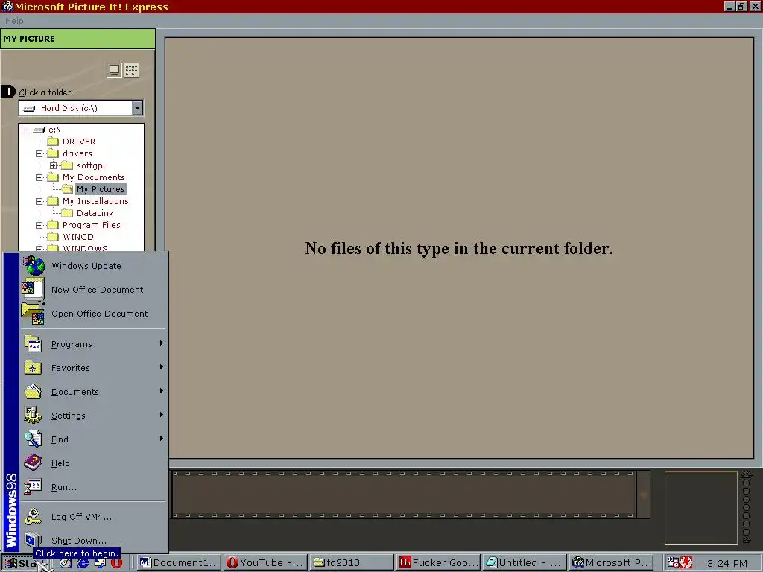Click the filmstrip scroll handle at right end
The width and height of the screenshot is (763, 572).
pyautogui.click(x=643, y=495)
